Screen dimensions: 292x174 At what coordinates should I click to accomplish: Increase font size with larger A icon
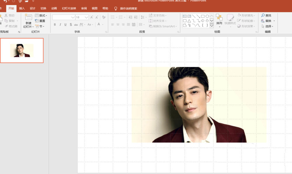[92, 17]
